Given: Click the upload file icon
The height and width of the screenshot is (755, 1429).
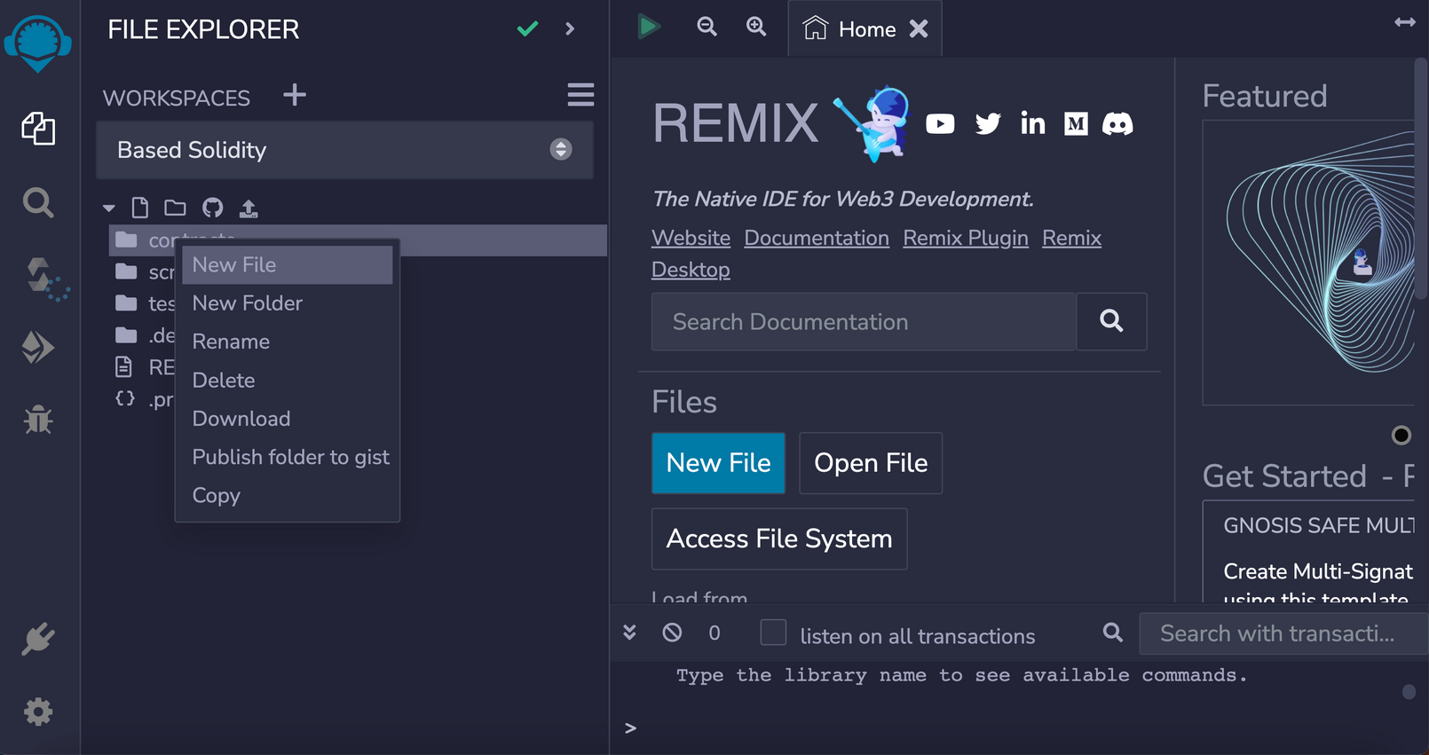Looking at the screenshot, I should [249, 208].
